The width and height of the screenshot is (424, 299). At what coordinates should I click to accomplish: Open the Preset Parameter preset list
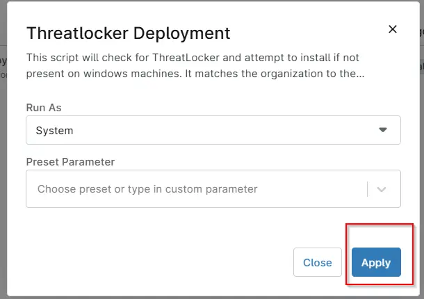tap(382, 189)
